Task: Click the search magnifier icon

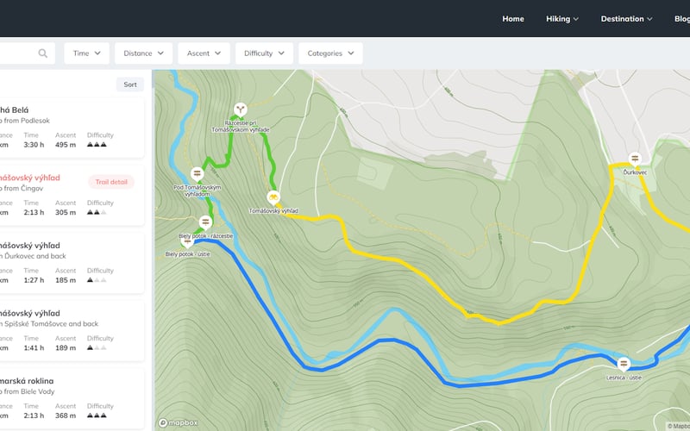Action: (42, 53)
